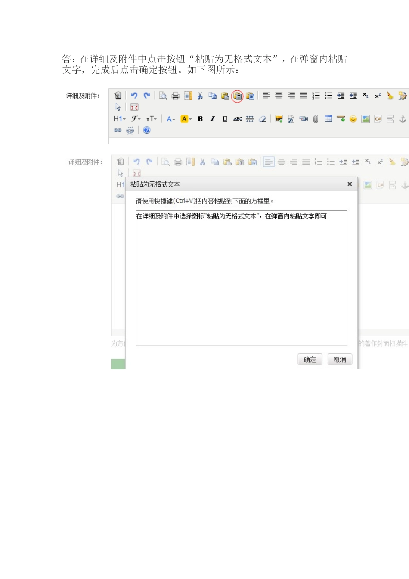Image resolution: width=409 pixels, height=579 pixels.
Task: Click HTML source icon in the undimmed toolbar
Action: click(x=118, y=96)
